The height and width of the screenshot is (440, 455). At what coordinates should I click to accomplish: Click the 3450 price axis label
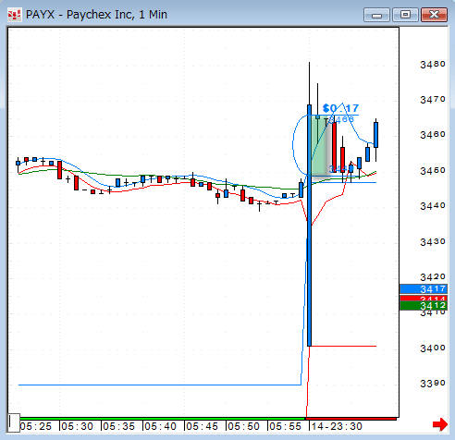pos(433,170)
